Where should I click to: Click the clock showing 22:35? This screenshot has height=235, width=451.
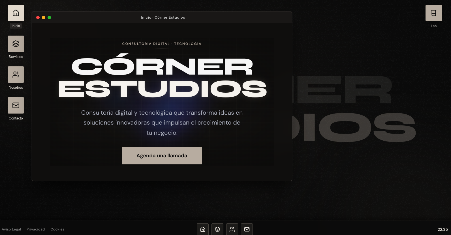click(x=443, y=229)
